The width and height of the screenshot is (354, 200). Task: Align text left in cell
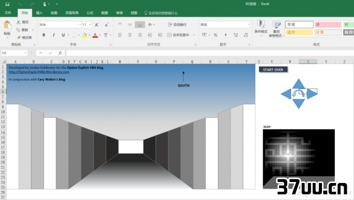[x=120, y=35]
